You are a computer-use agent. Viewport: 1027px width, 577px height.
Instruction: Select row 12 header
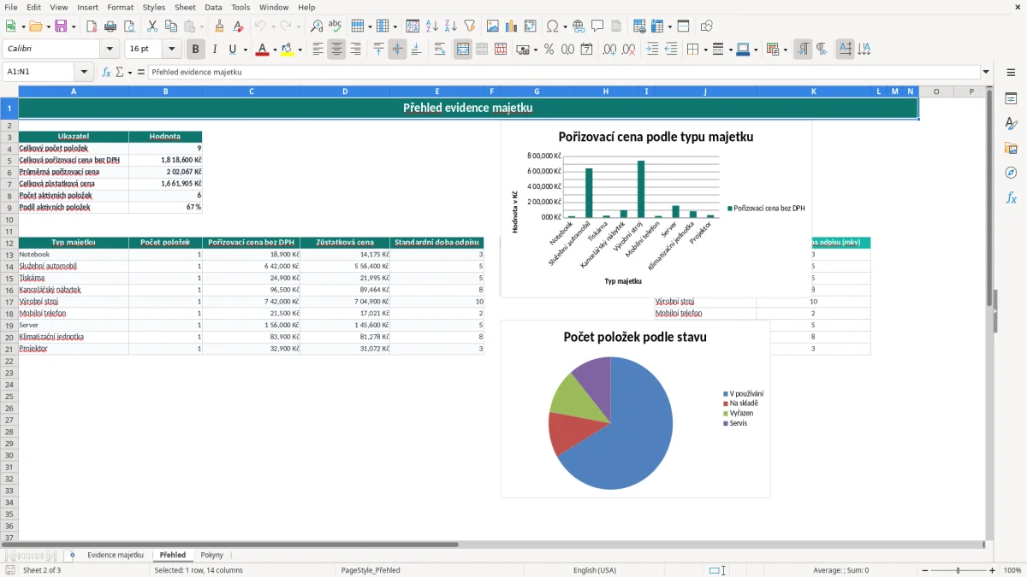[9, 243]
